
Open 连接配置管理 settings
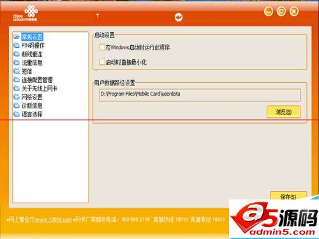tap(37, 80)
